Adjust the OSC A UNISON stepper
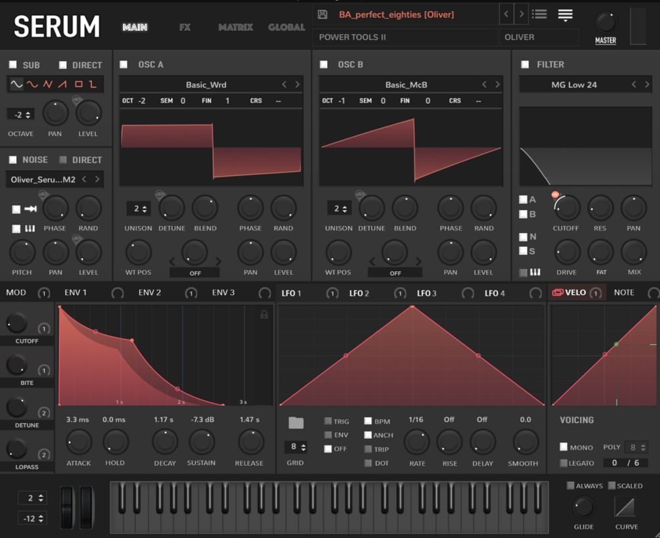The image size is (660, 538). click(x=138, y=208)
